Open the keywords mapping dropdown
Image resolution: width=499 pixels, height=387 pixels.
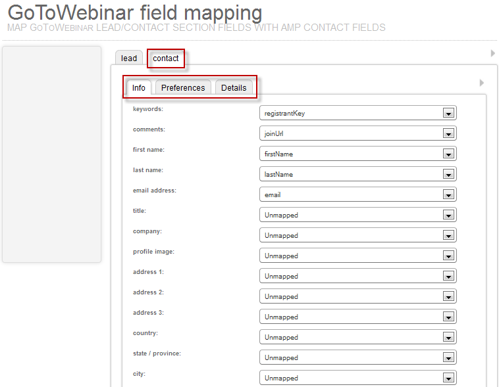357,113
